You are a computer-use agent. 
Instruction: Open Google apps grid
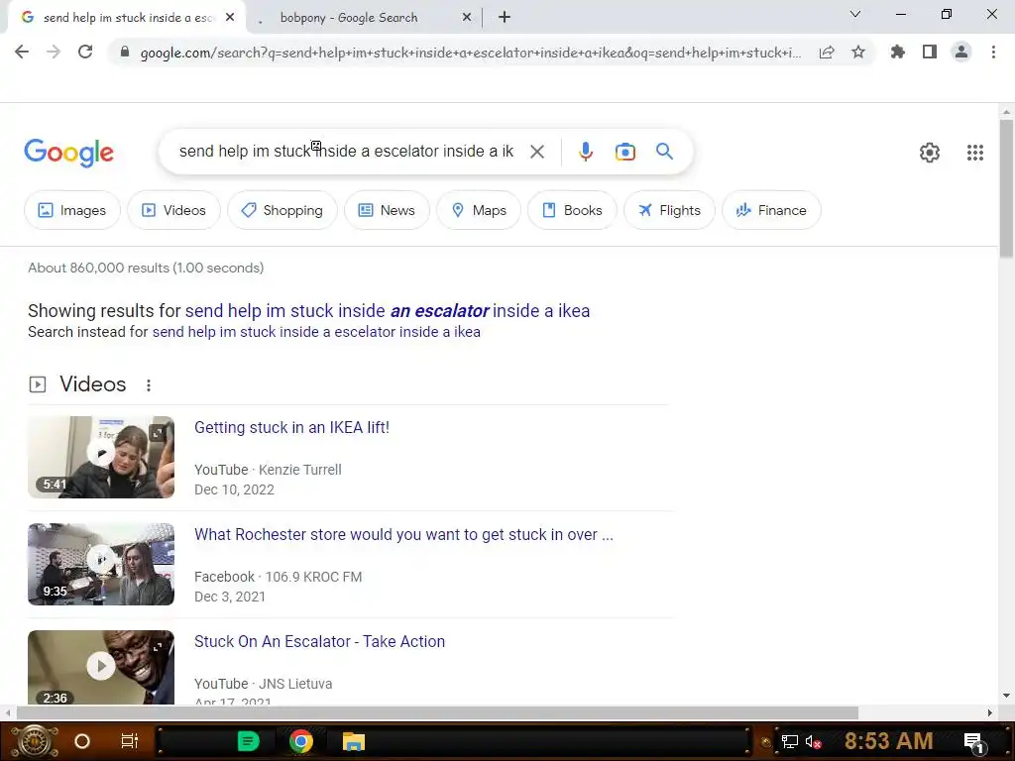(x=975, y=153)
